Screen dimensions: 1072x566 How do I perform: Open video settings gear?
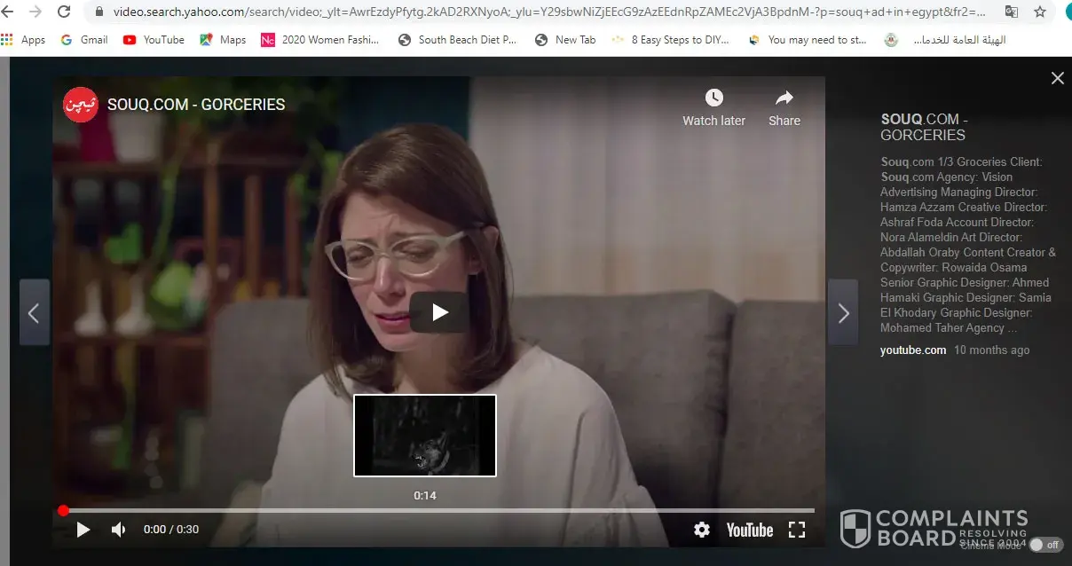(x=702, y=530)
